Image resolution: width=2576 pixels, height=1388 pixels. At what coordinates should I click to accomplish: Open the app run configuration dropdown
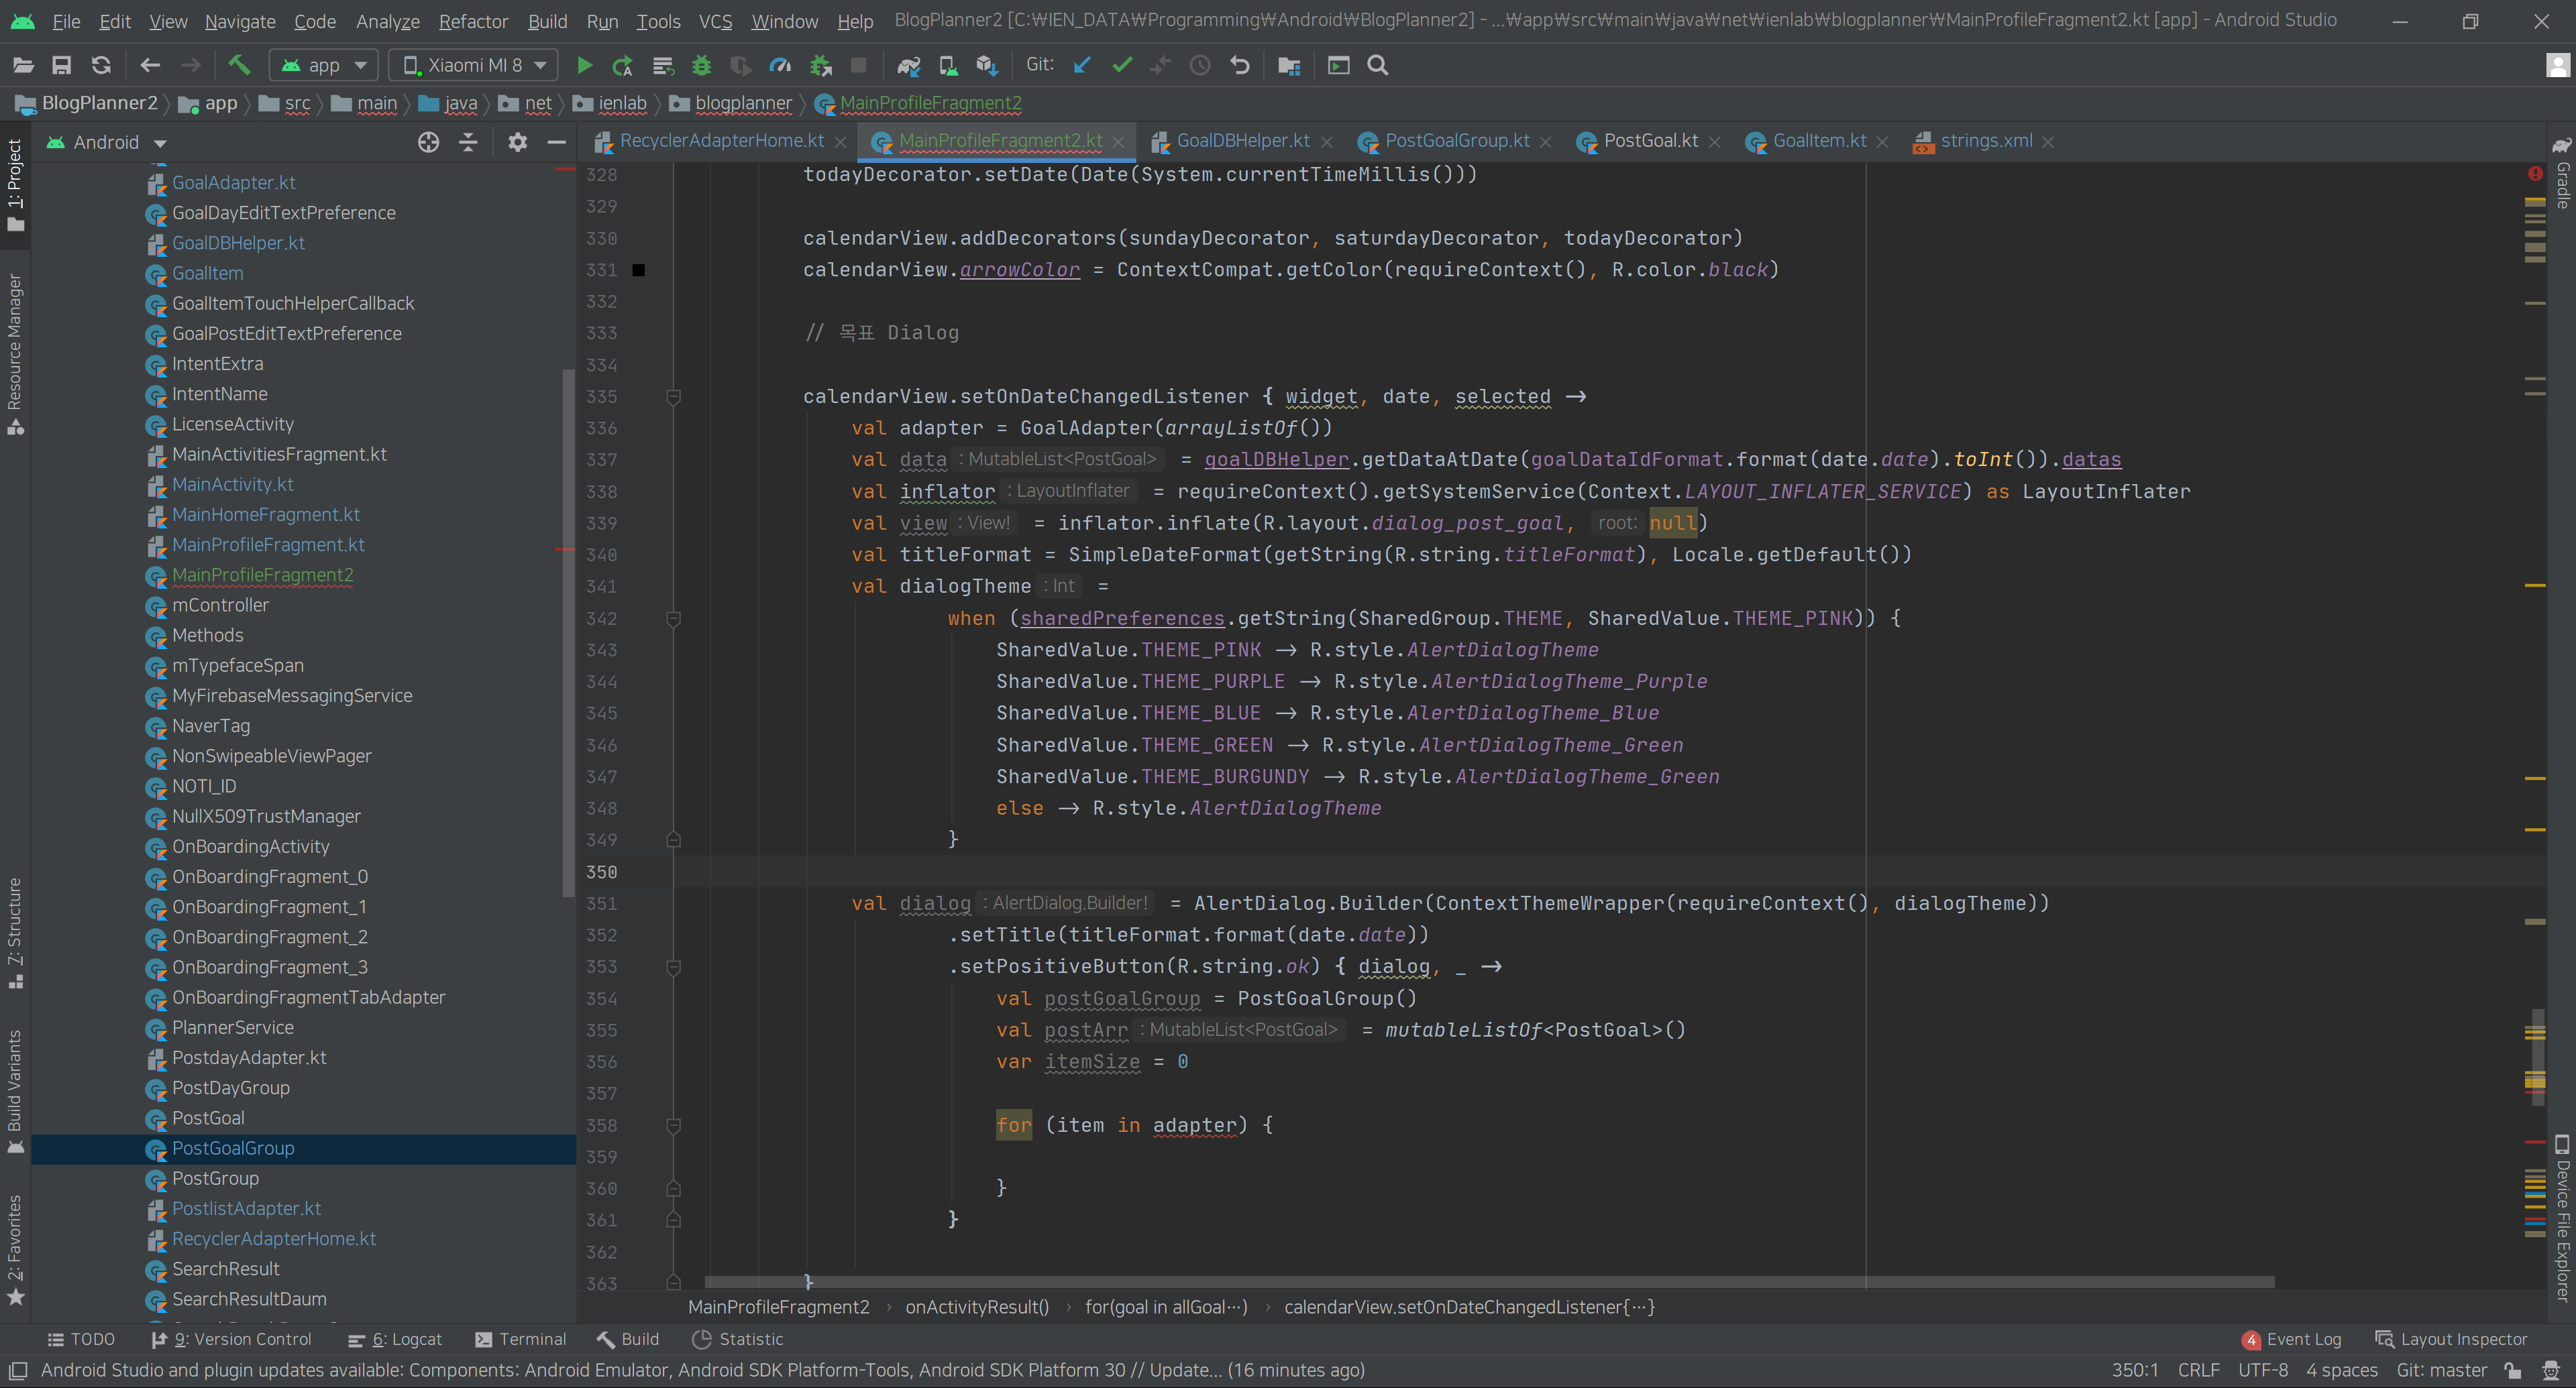(x=324, y=66)
